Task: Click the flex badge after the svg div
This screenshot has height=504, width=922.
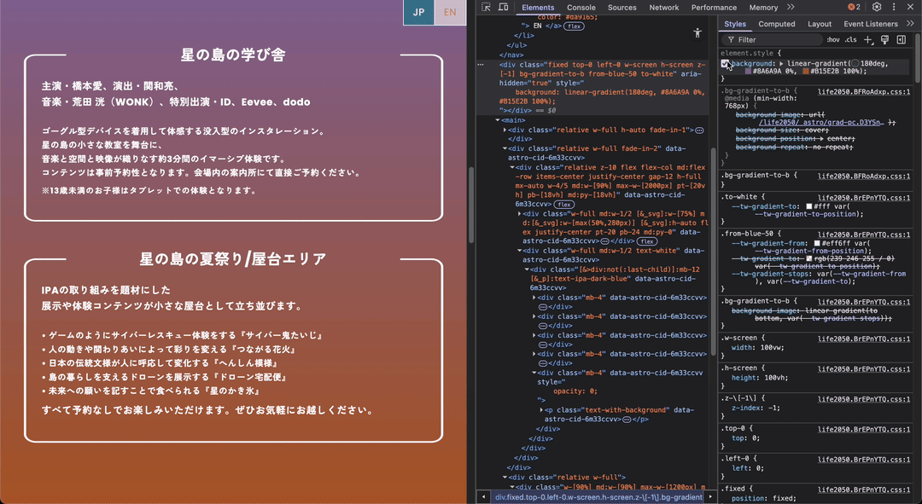Action: 647,241
